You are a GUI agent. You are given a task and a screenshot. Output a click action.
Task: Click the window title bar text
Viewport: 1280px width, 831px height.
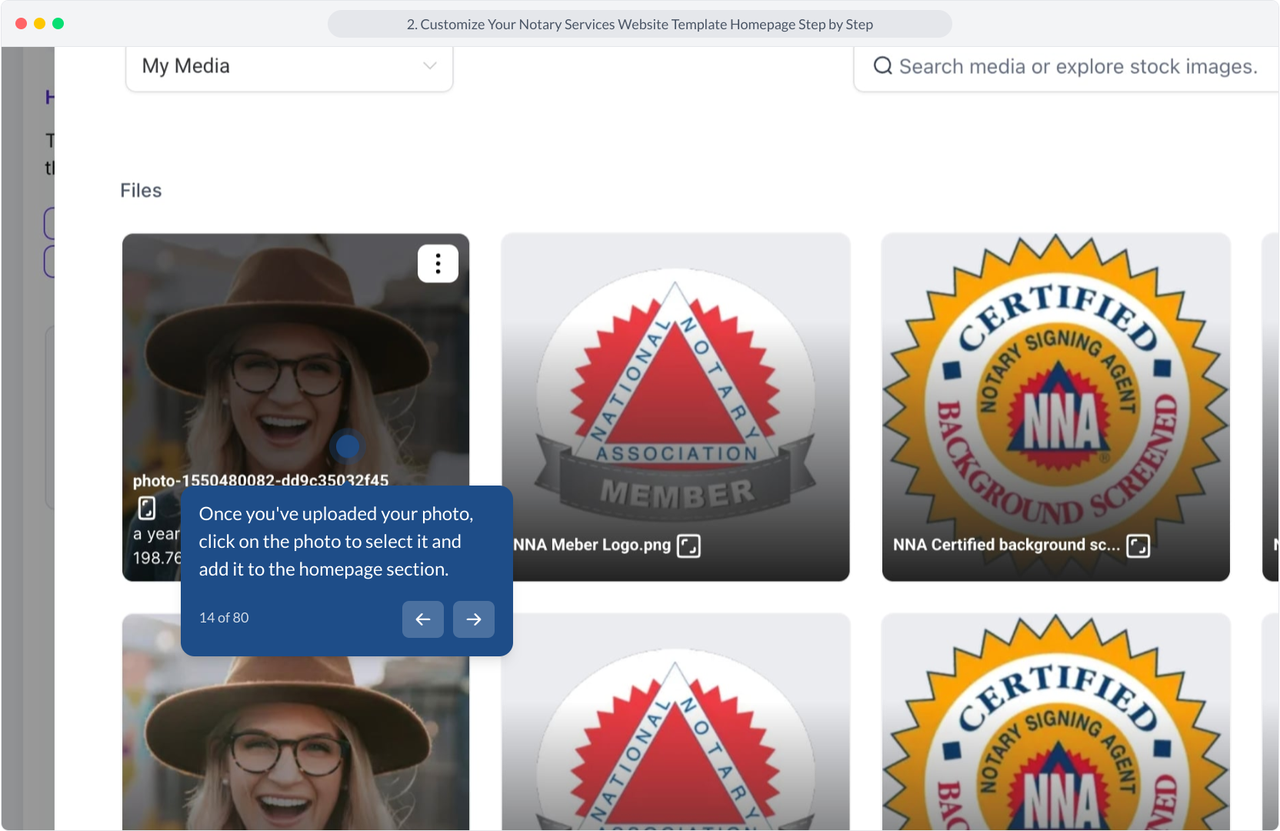[x=640, y=25]
